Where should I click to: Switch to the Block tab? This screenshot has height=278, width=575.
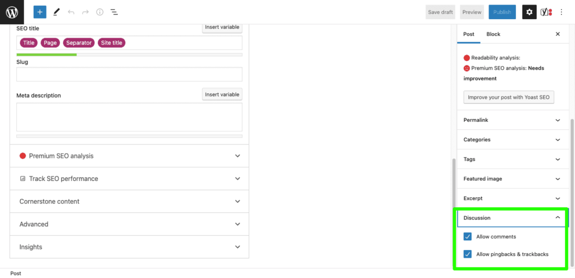tap(493, 34)
